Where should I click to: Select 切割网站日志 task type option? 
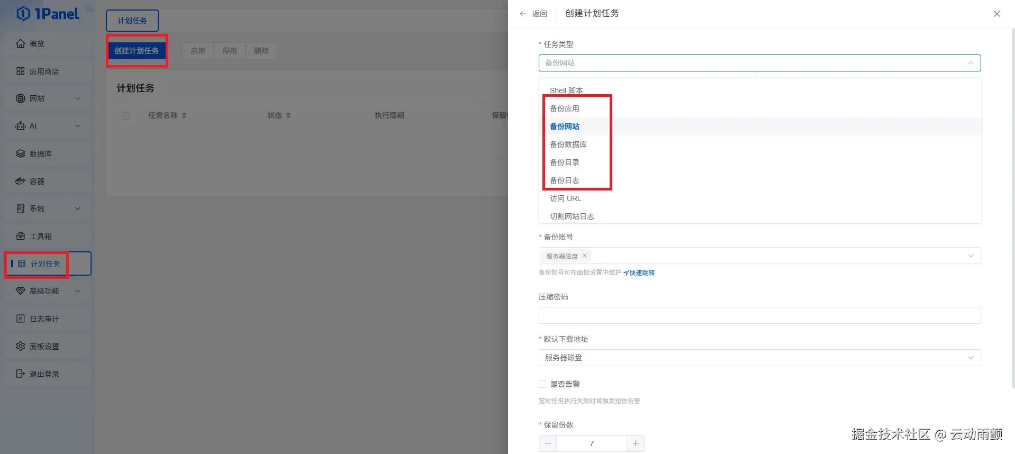(x=760, y=216)
